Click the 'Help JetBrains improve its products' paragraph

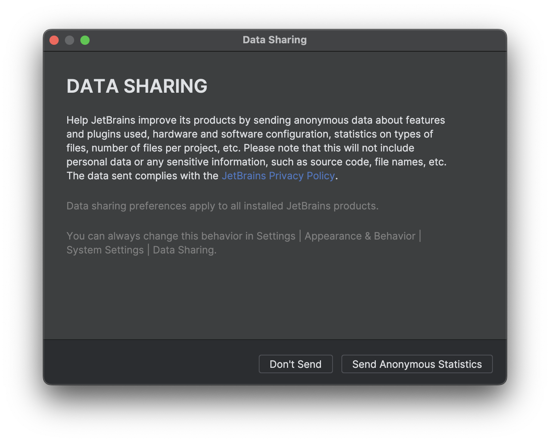click(x=256, y=148)
